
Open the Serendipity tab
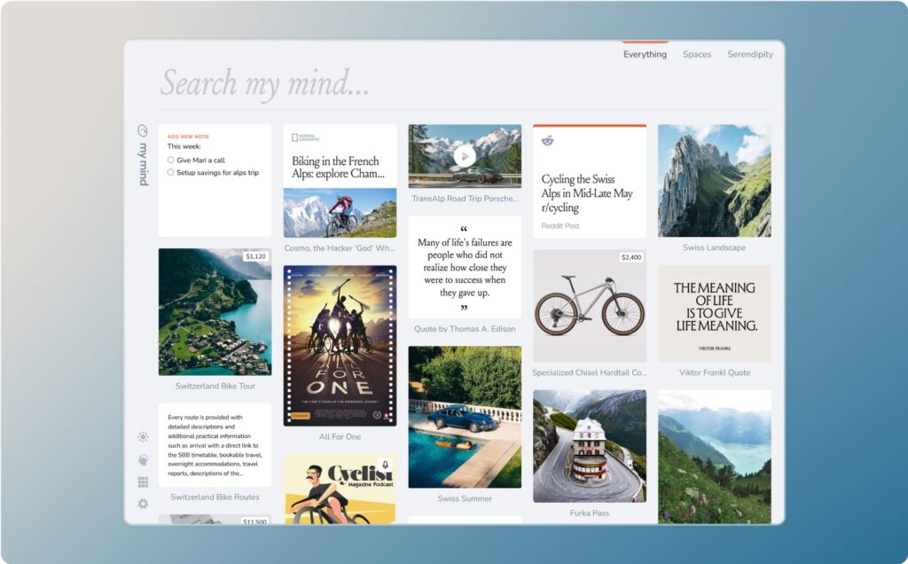click(x=749, y=54)
